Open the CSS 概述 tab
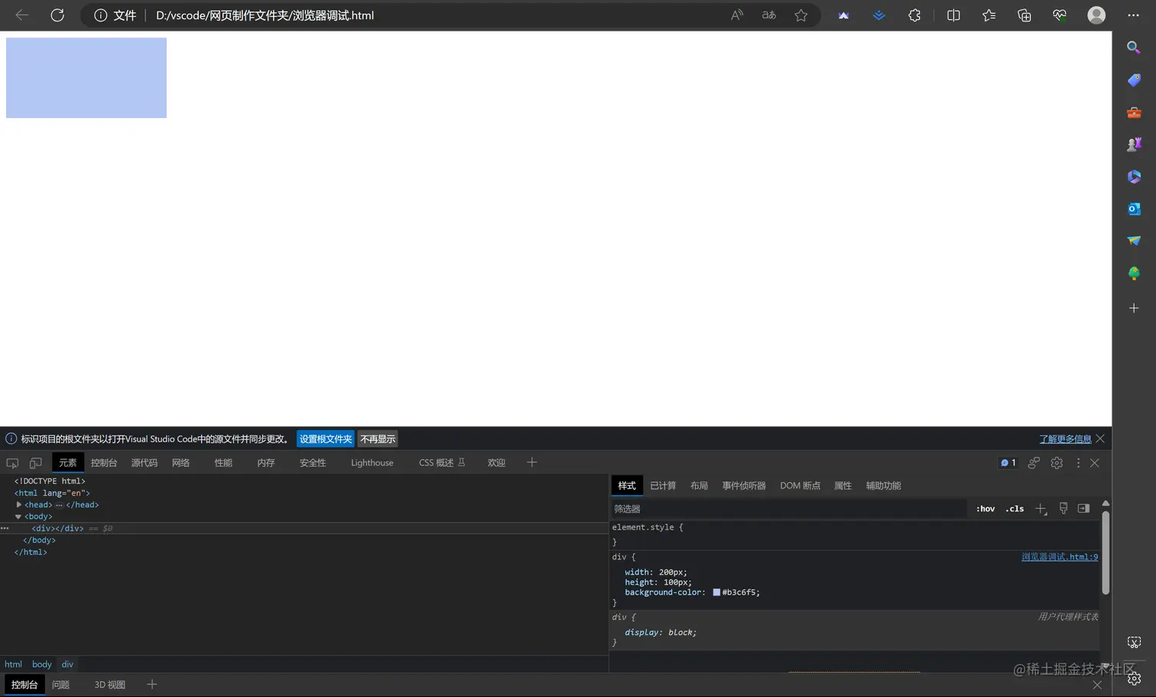The width and height of the screenshot is (1156, 697). [x=442, y=463]
